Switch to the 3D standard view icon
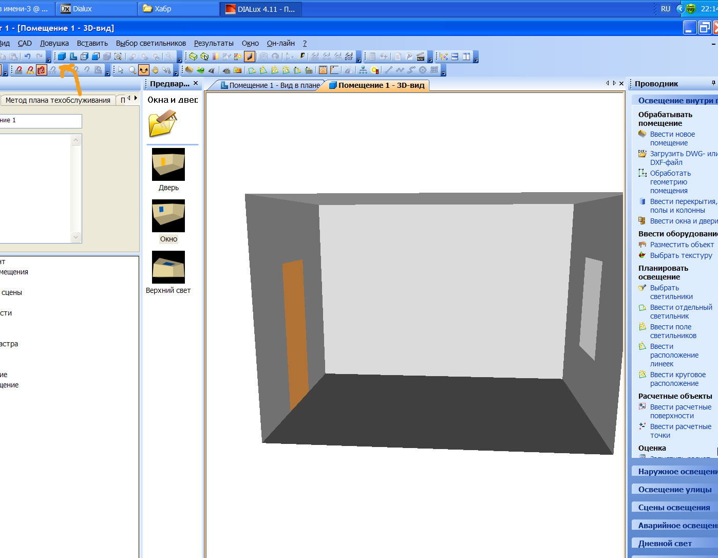Viewport: 718px width, 558px height. click(x=62, y=57)
